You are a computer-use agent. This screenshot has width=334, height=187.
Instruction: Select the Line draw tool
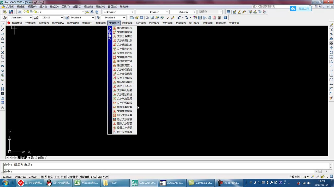pyautogui.click(x=3, y=25)
